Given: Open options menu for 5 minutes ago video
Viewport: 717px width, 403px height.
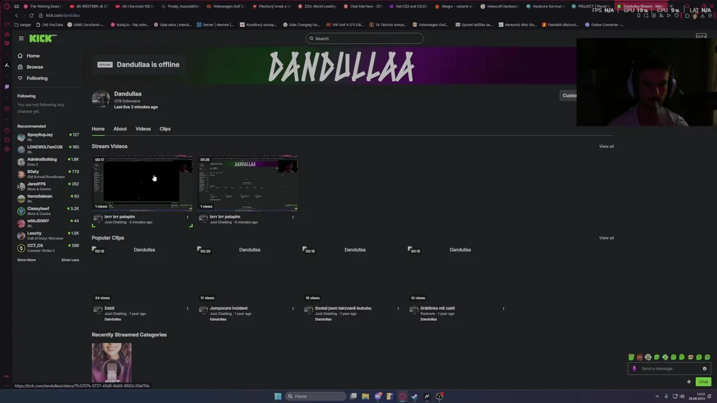Looking at the screenshot, I should tap(293, 217).
